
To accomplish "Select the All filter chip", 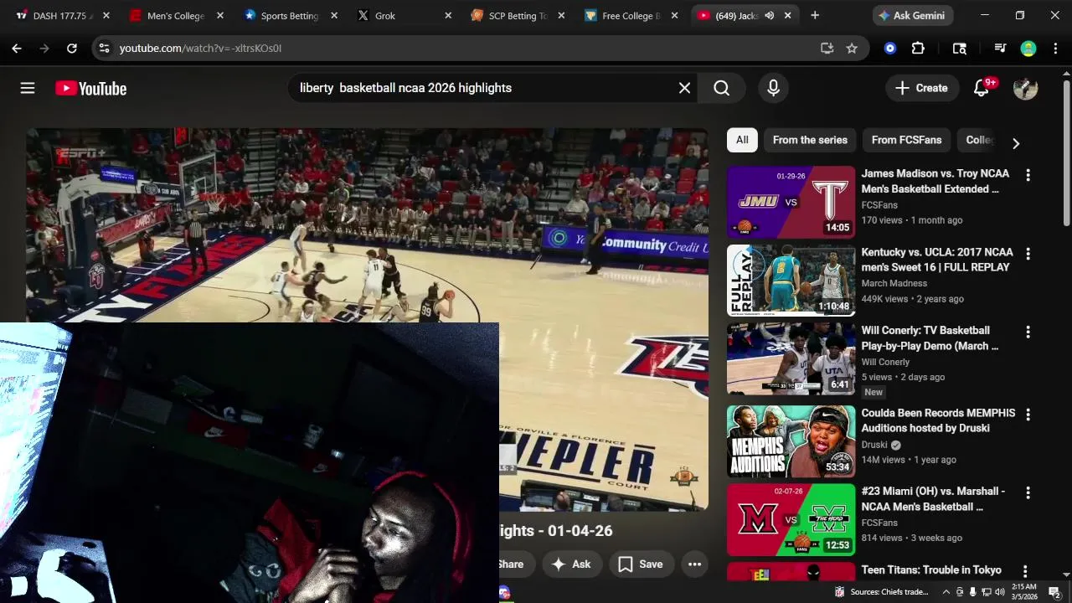I will click(x=742, y=140).
